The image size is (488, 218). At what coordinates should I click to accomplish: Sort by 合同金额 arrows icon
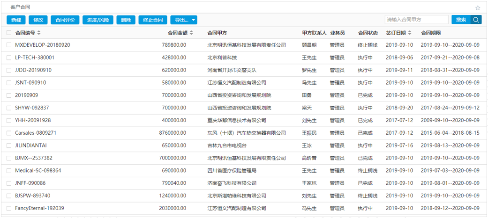191,33
